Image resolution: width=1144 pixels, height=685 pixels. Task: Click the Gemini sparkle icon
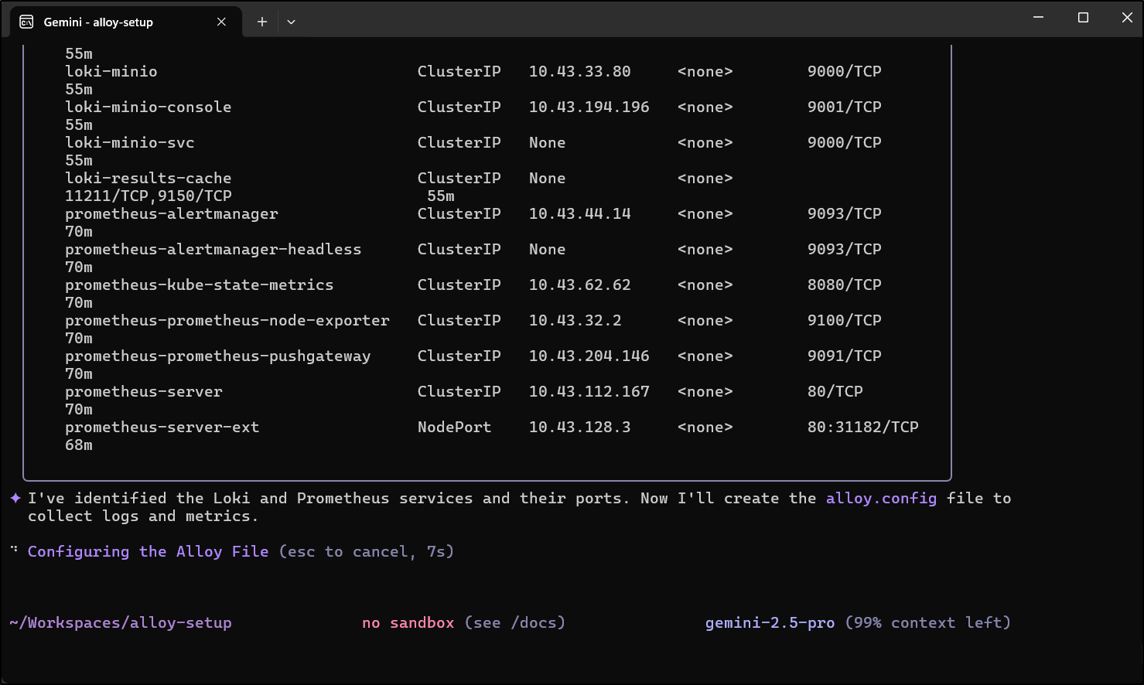coord(15,498)
